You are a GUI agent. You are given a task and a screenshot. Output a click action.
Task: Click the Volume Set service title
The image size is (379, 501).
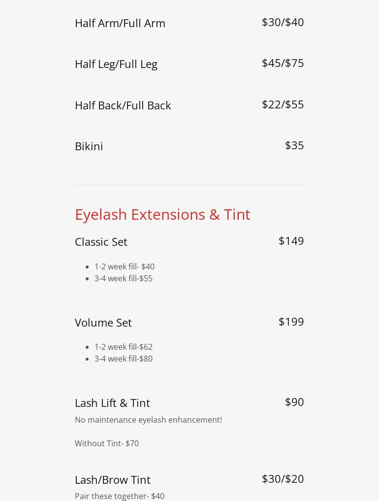click(103, 323)
